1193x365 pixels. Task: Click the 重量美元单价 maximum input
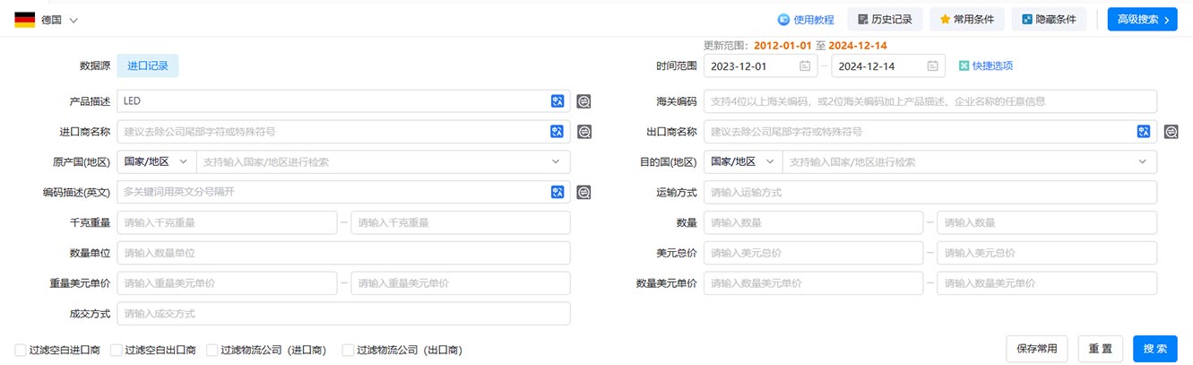pyautogui.click(x=461, y=283)
